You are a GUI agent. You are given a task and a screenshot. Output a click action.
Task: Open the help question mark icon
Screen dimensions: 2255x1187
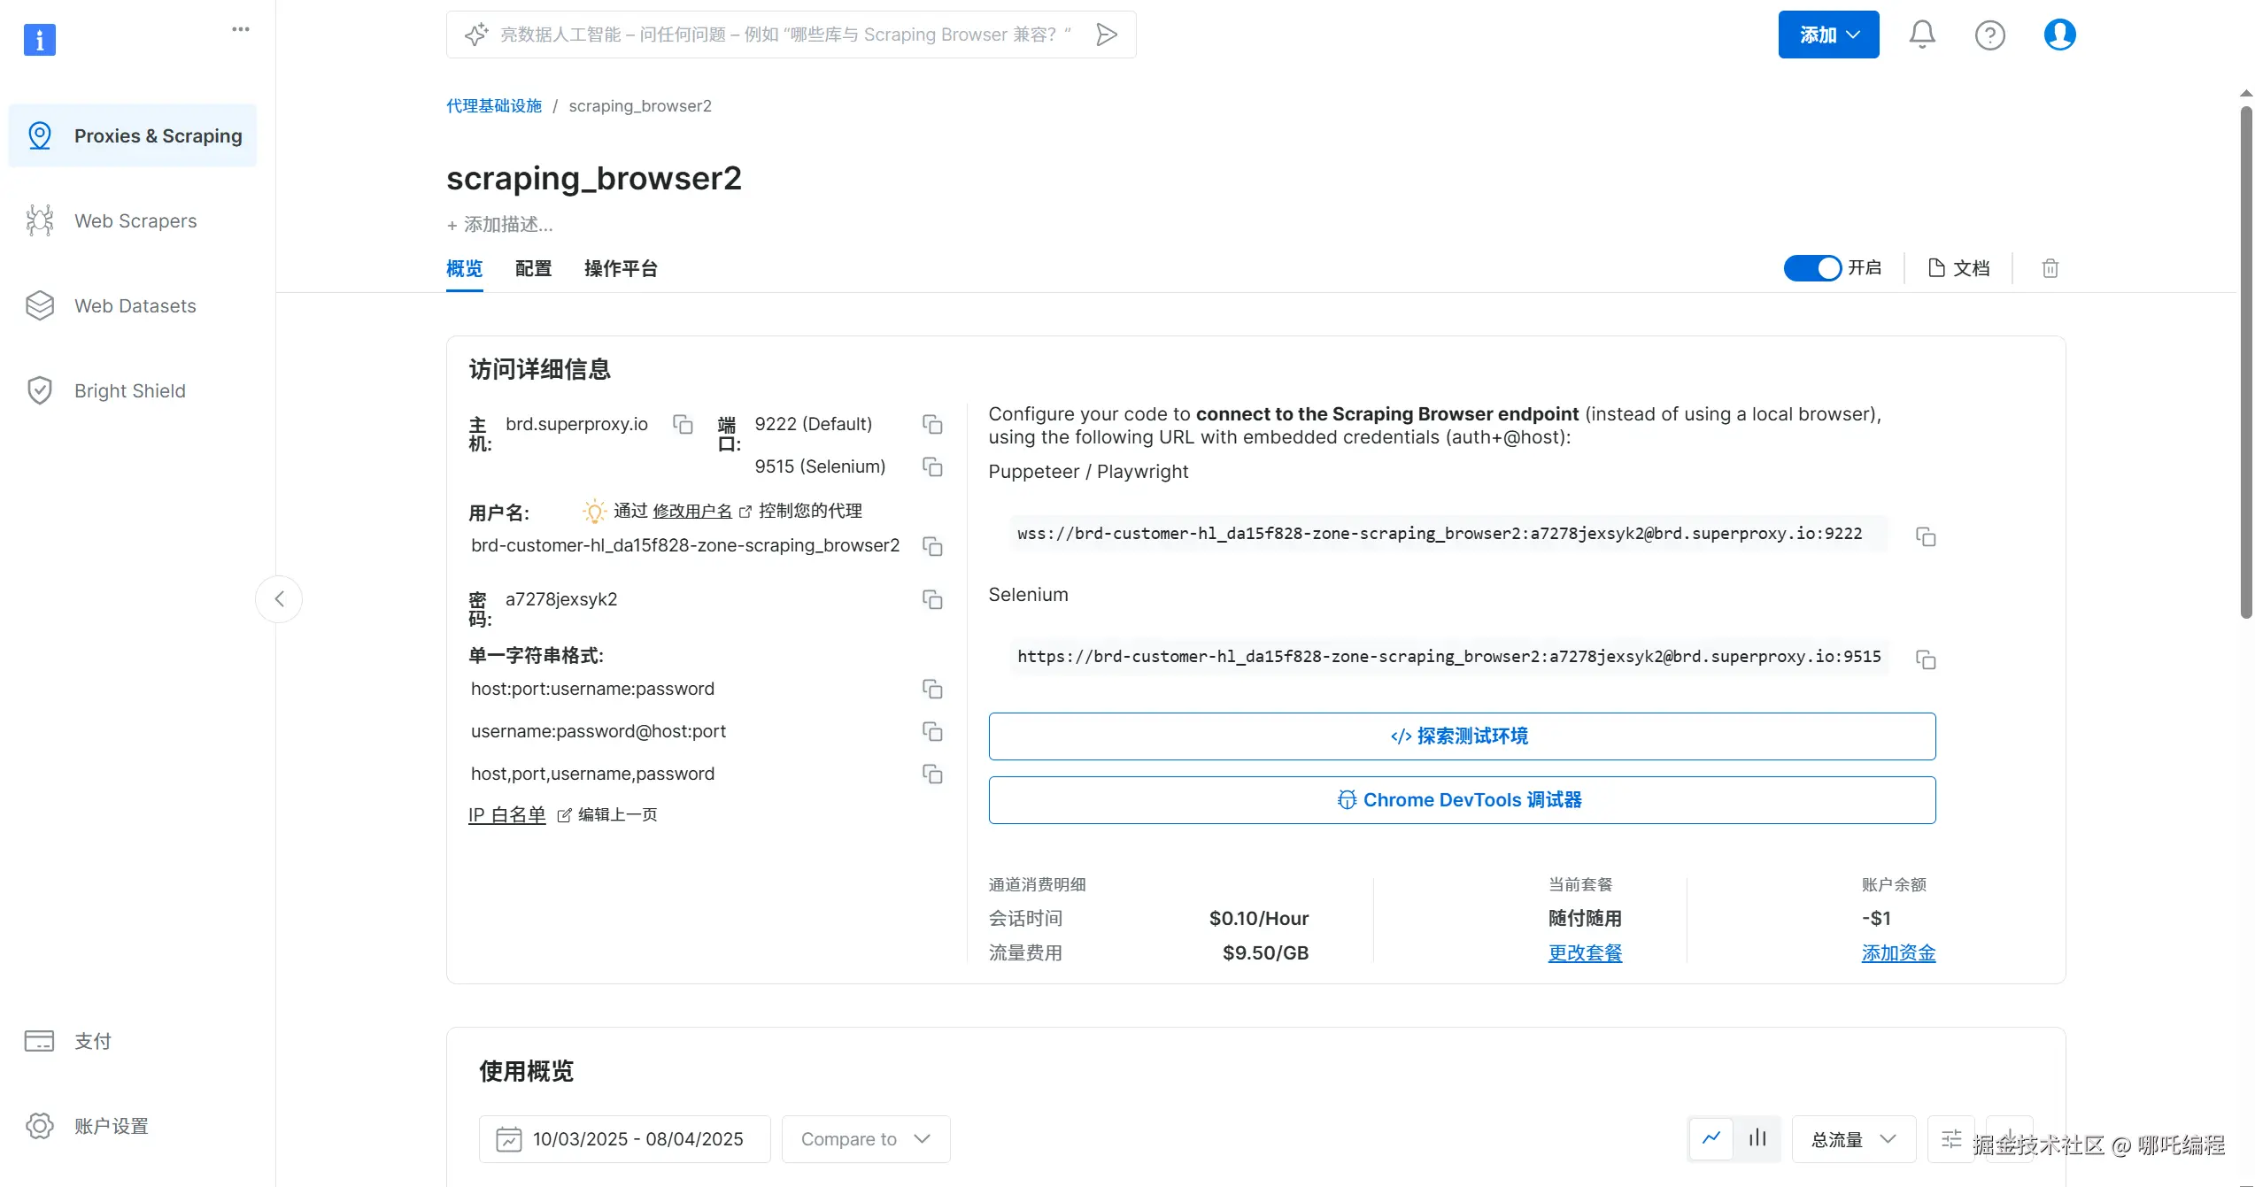[1989, 35]
